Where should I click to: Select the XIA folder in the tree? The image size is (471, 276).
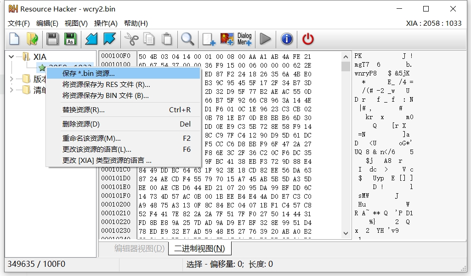(40, 57)
